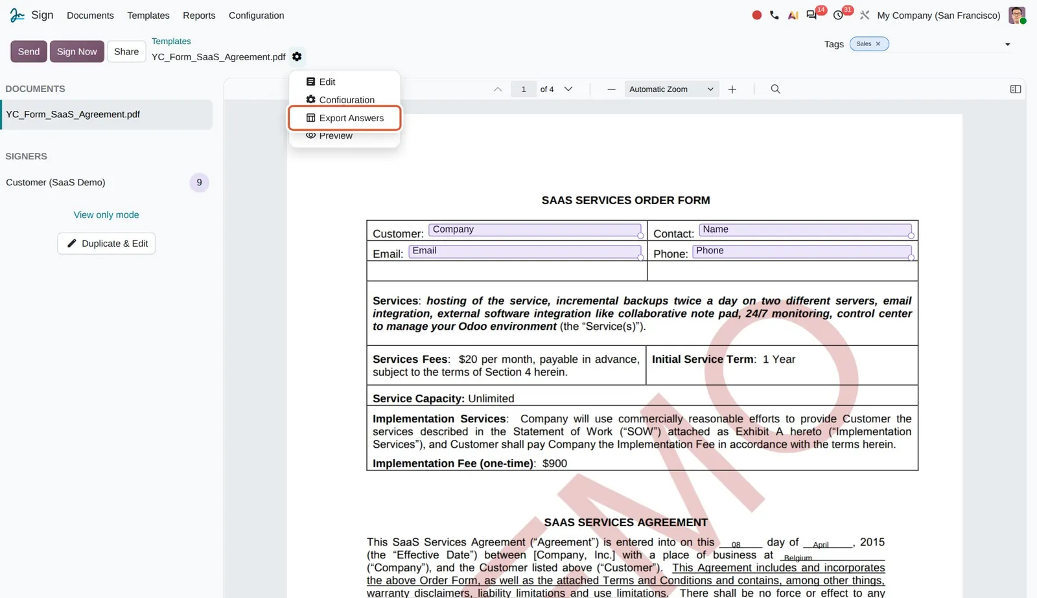
Task: Click the Service Capacity: Unlimited line
Action: click(x=443, y=398)
